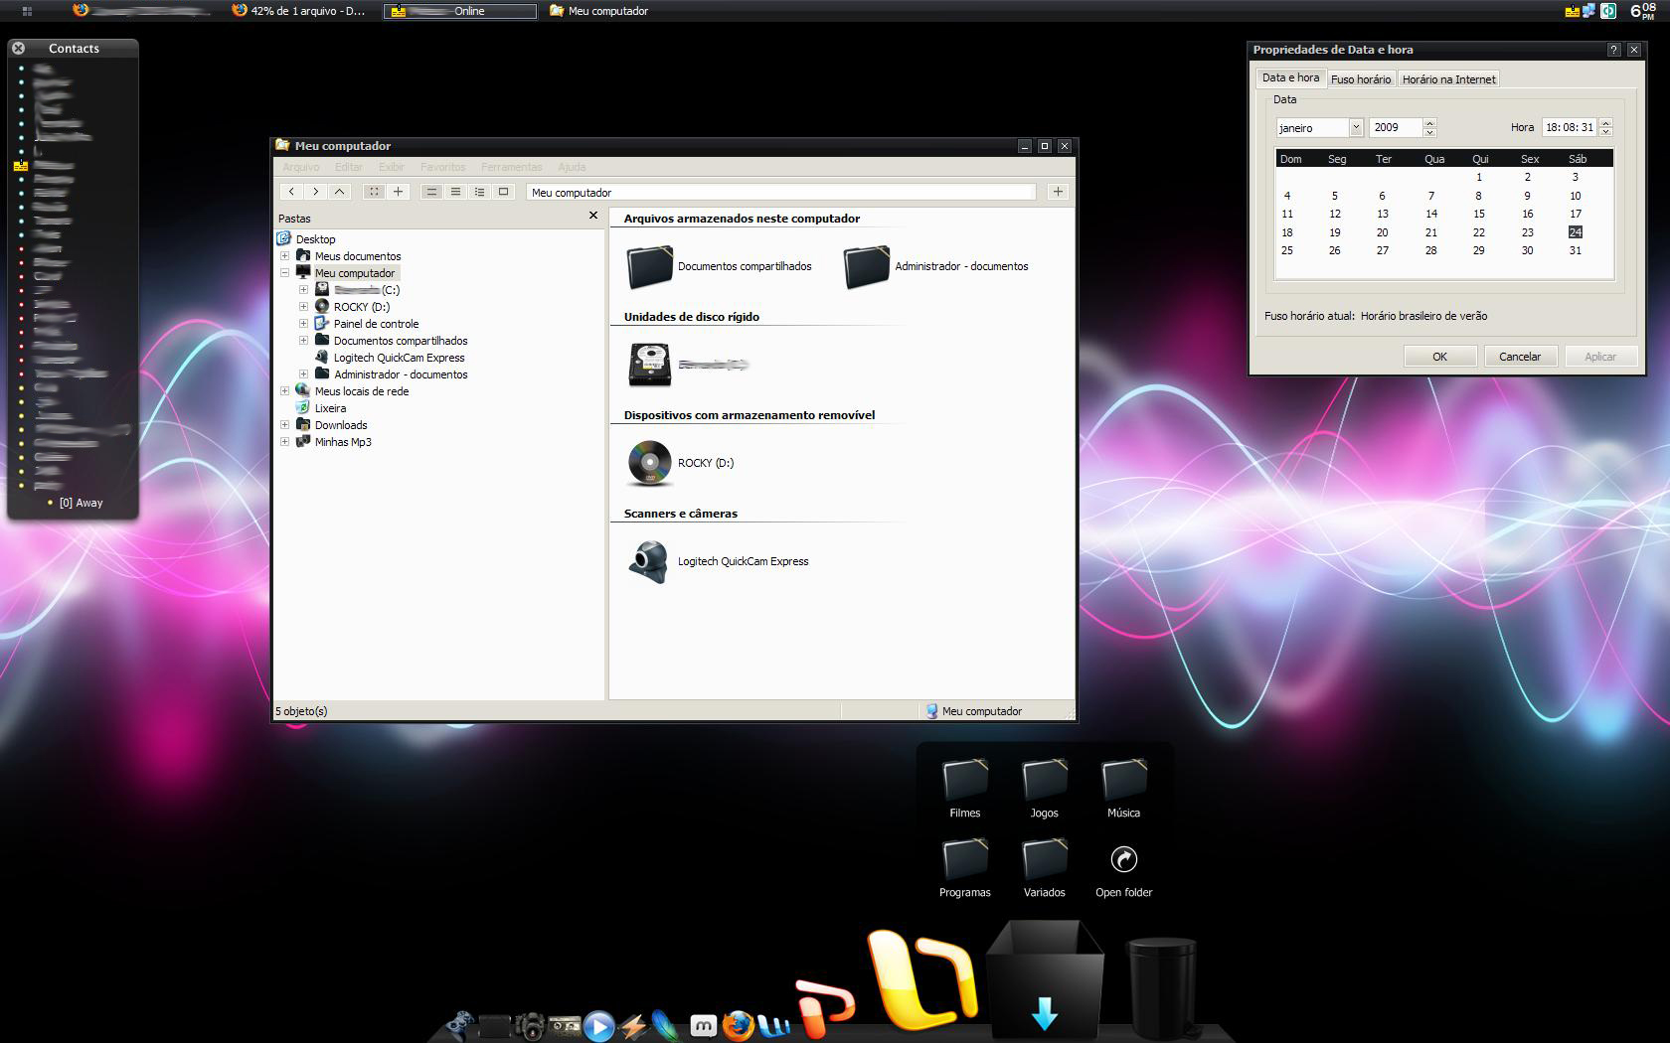Expand the Meus documentos tree node
The image size is (1670, 1043).
click(284, 256)
